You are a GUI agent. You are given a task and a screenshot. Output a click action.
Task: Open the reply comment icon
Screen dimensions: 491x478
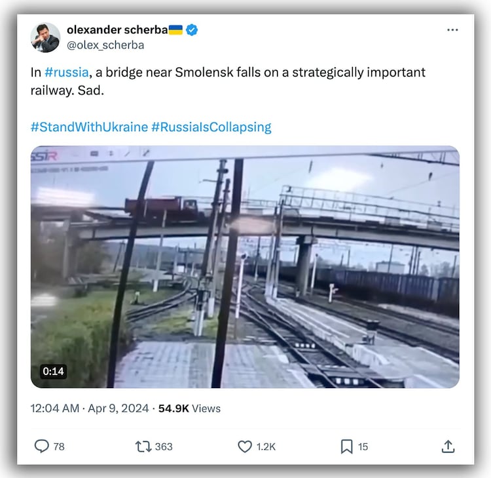42,446
